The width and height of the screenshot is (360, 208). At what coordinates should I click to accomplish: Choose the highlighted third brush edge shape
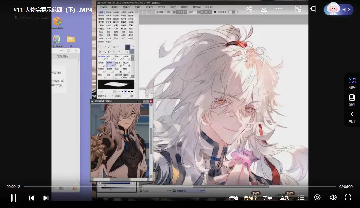(x=125, y=92)
